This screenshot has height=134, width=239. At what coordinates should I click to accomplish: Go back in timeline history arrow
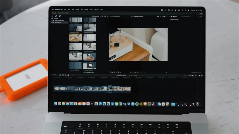click(111, 75)
